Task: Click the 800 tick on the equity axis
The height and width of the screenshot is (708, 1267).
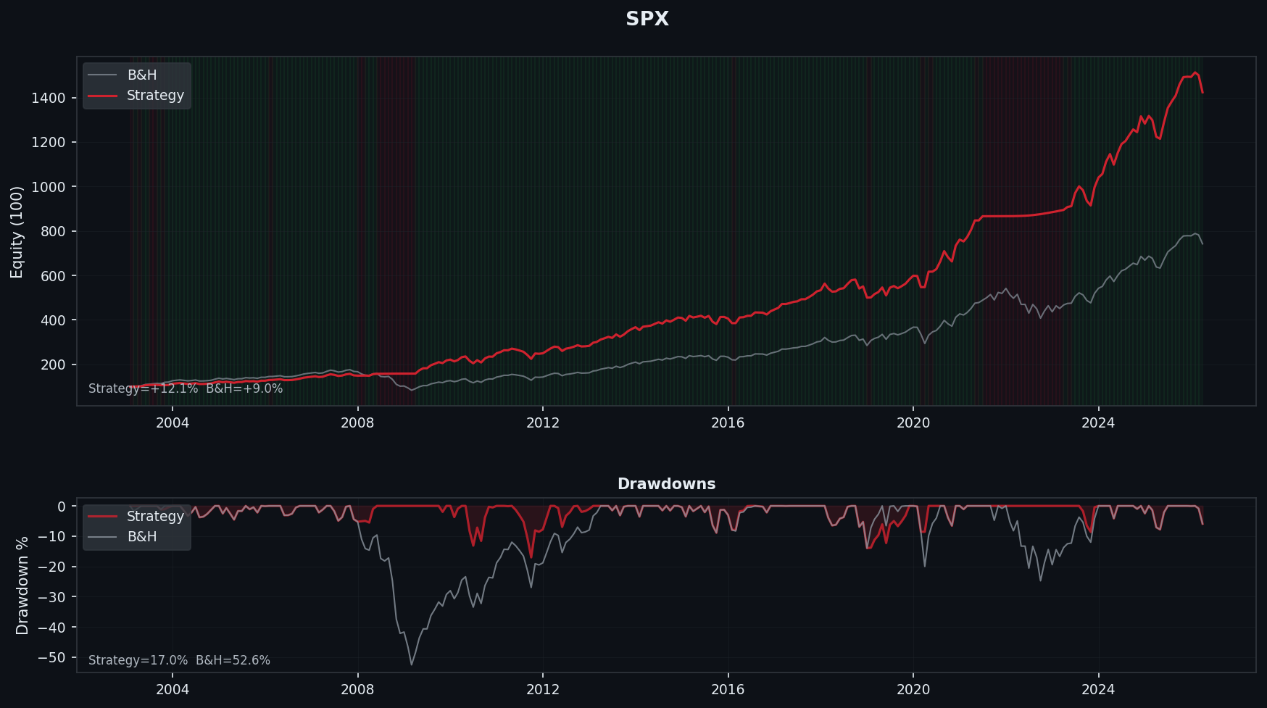Action: [53, 231]
